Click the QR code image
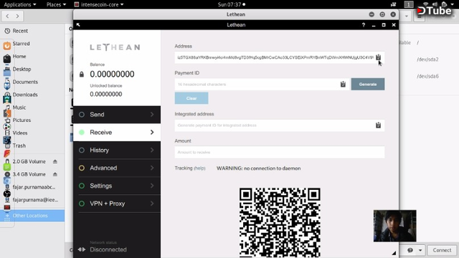459x258 pixels. (x=280, y=222)
